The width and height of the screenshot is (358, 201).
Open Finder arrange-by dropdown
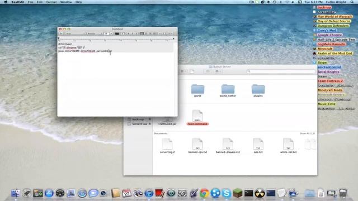(x=183, y=71)
